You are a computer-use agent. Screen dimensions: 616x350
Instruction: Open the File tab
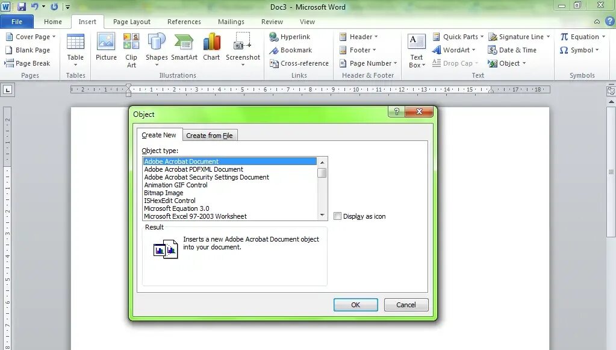click(17, 22)
